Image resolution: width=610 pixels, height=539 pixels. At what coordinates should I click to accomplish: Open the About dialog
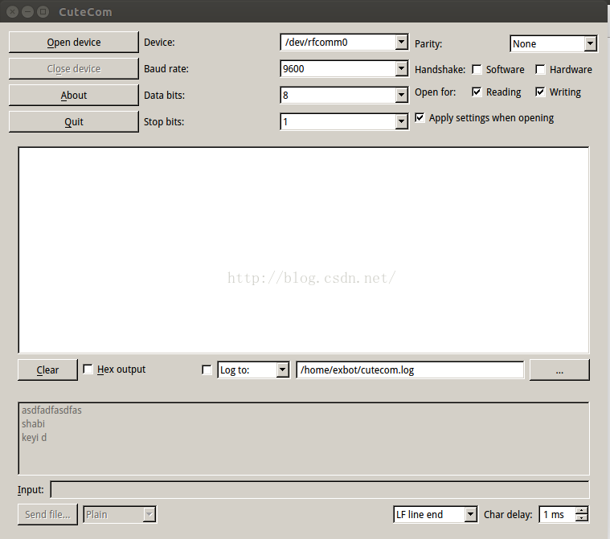coord(73,95)
